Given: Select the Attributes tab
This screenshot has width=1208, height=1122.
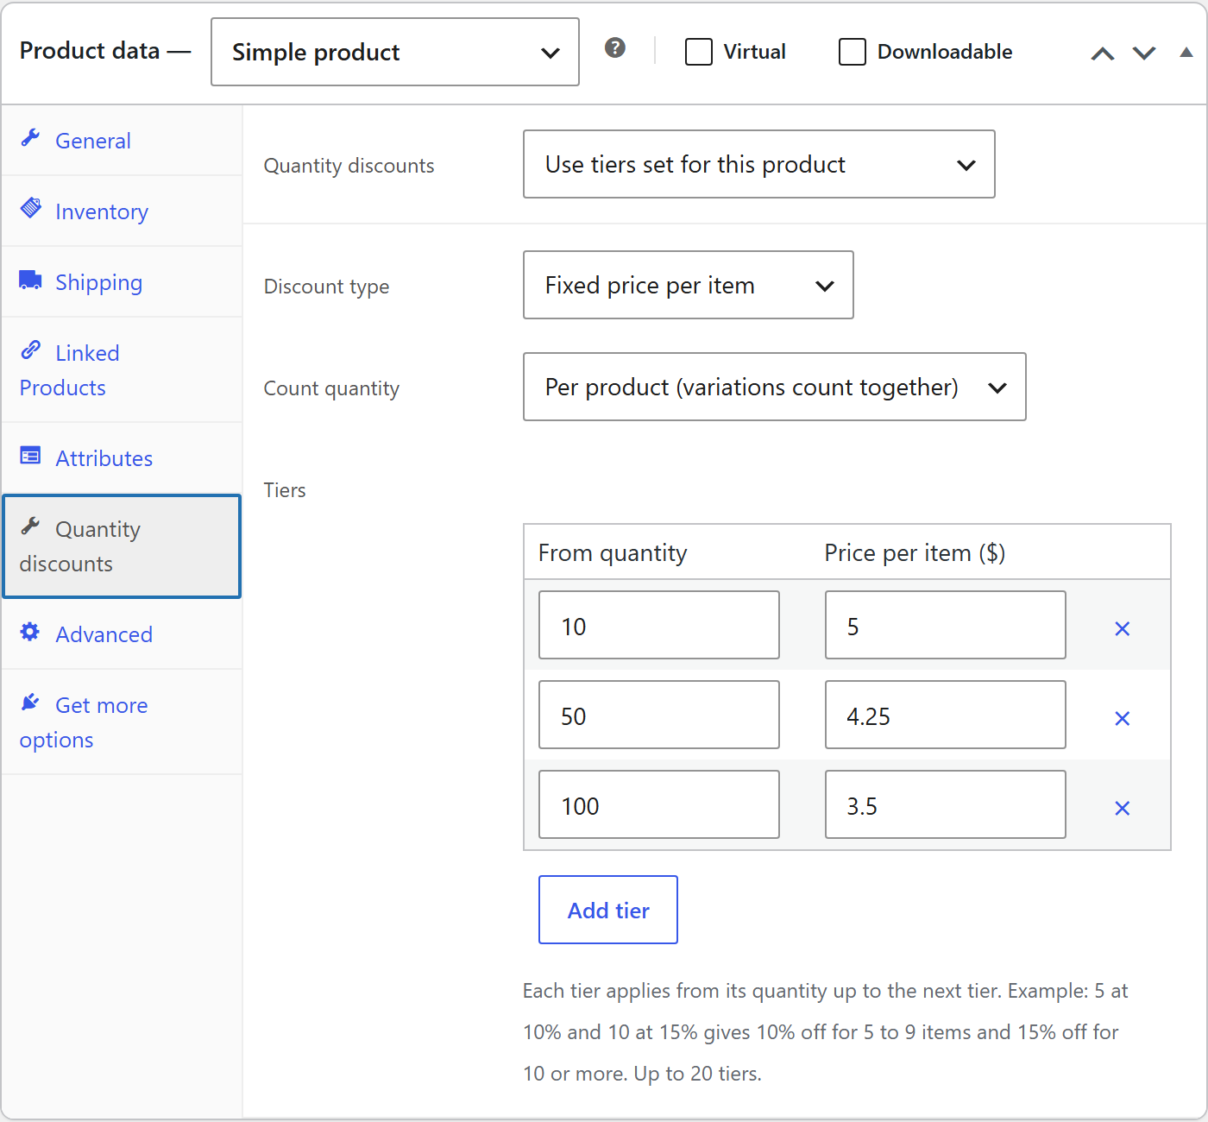Looking at the screenshot, I should [122, 458].
